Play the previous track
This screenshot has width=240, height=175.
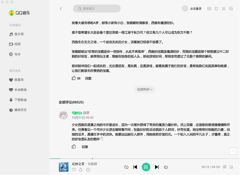[x=135, y=167]
